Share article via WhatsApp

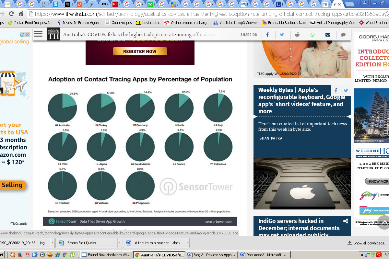[x=312, y=35]
